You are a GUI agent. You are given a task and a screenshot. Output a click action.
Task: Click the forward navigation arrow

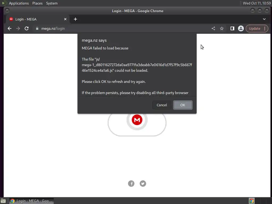(18, 28)
